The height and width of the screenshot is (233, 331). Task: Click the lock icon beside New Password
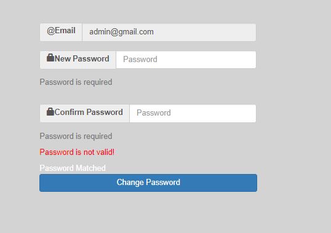tap(50, 58)
